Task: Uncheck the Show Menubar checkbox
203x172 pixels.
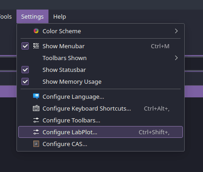Action: click(25, 46)
